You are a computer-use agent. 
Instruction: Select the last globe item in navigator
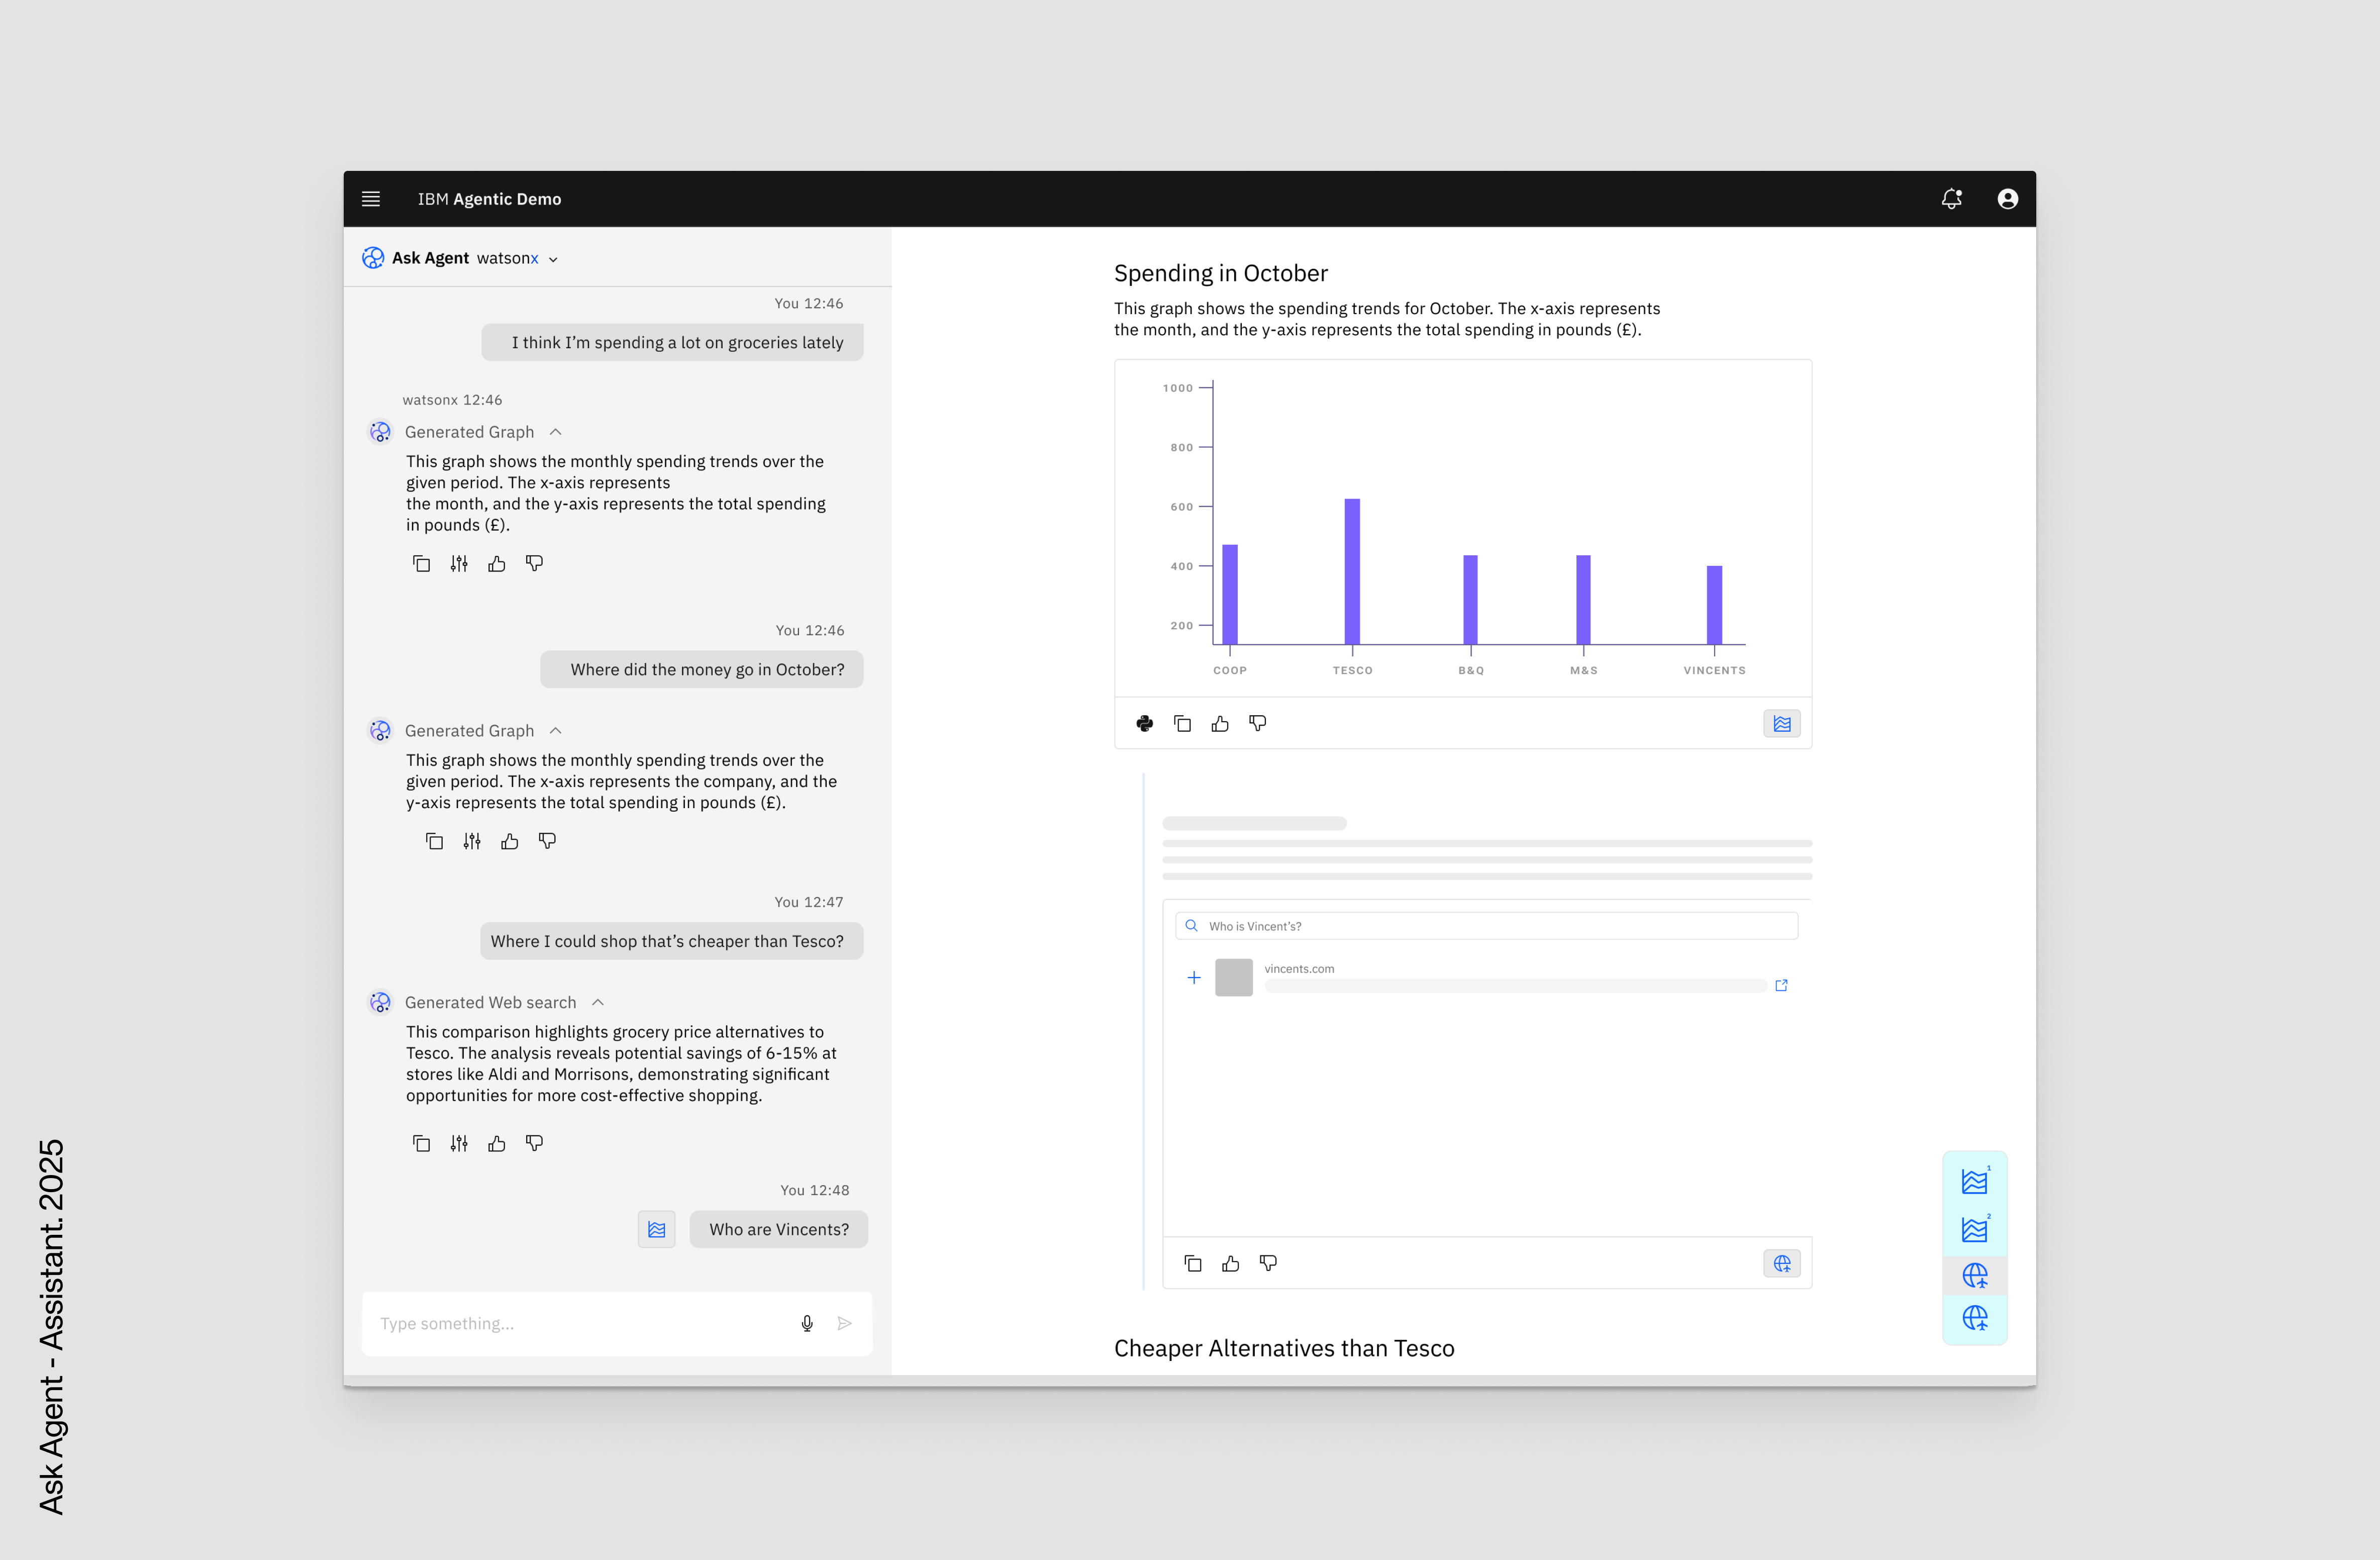(1974, 1318)
